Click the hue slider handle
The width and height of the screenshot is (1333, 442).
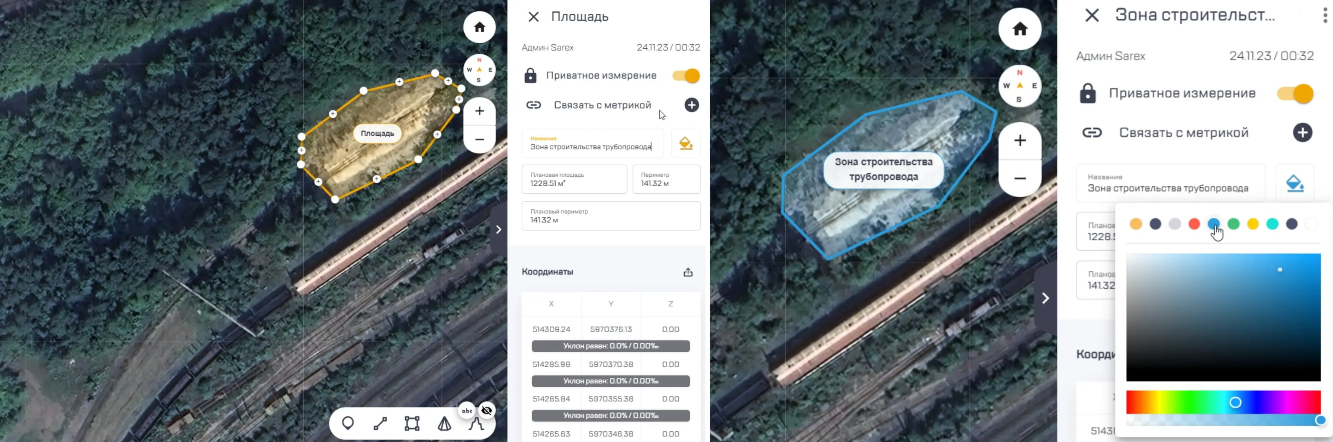click(x=1235, y=402)
